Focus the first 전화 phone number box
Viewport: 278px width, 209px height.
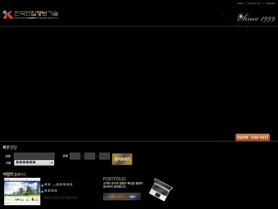tap(75, 156)
